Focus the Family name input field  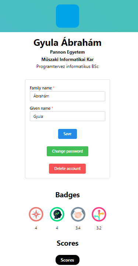[x=68, y=96]
